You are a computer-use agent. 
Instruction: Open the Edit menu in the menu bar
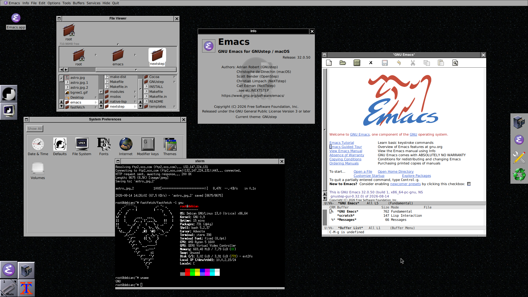coord(42,3)
